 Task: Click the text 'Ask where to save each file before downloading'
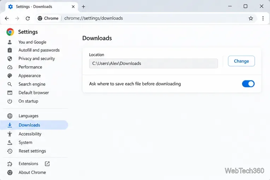pyautogui.click(x=135, y=84)
